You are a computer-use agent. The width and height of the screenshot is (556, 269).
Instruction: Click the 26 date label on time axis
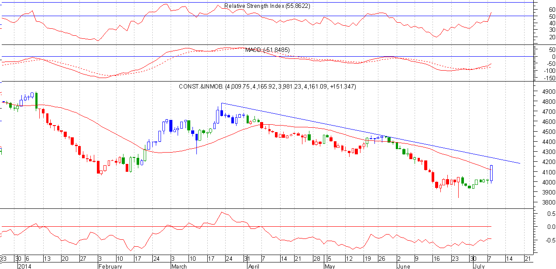point(381,259)
